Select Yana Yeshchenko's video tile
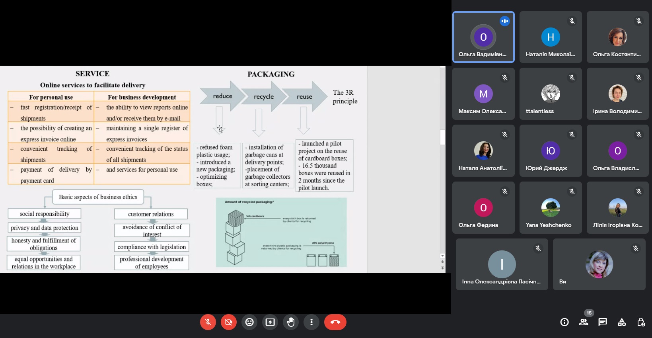The image size is (652, 338). click(x=551, y=208)
